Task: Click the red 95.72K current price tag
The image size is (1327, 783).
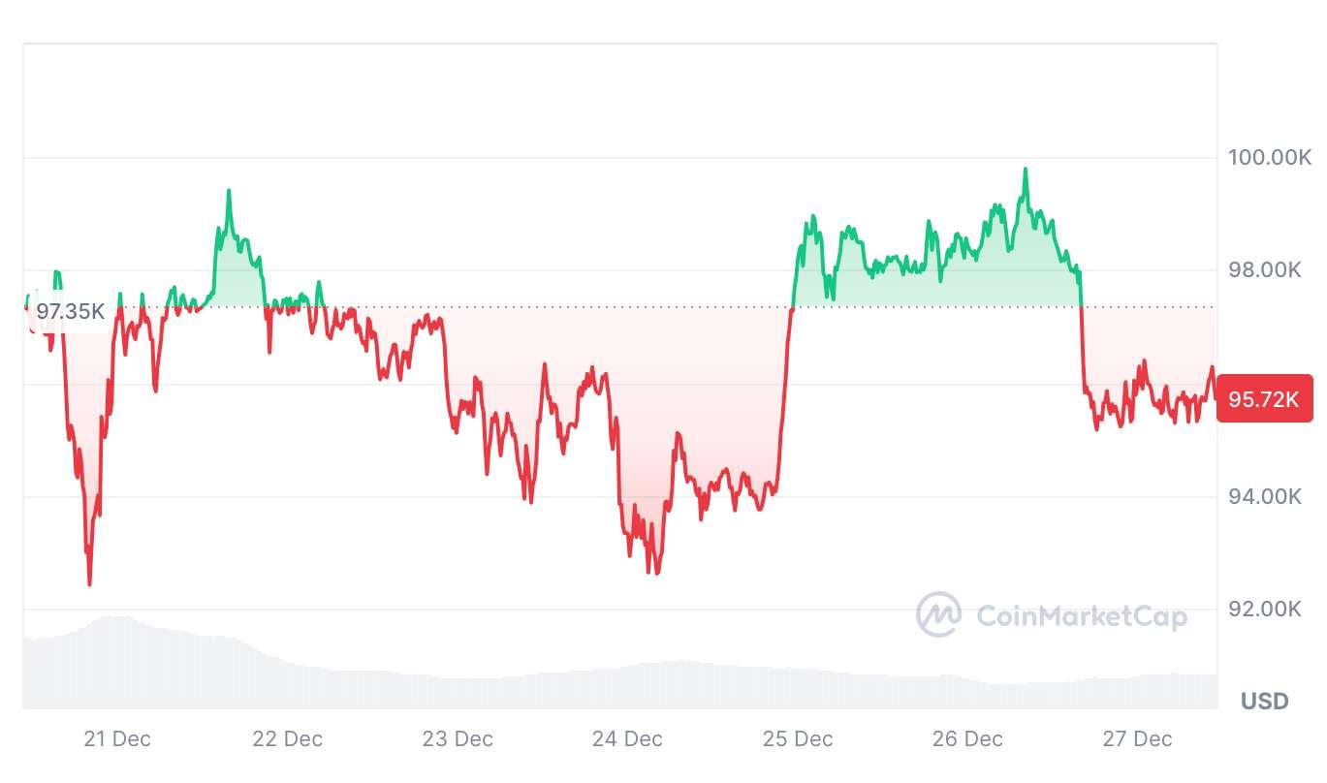Action: point(1263,398)
